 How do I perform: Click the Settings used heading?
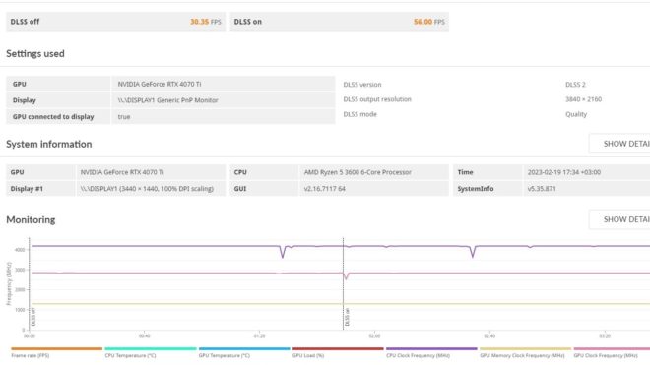point(35,53)
